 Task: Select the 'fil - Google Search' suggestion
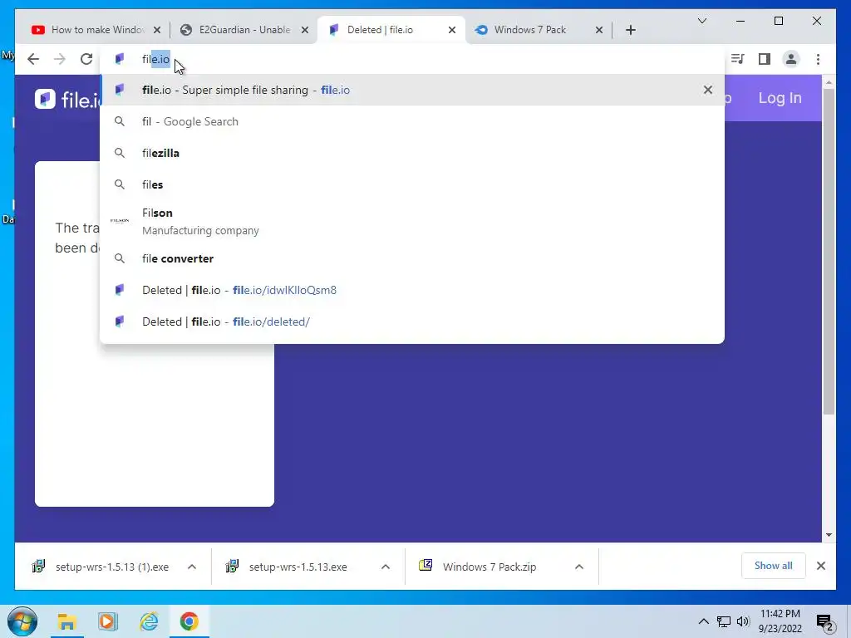point(412,121)
